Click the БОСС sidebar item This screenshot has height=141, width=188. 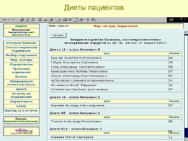click(x=21, y=106)
